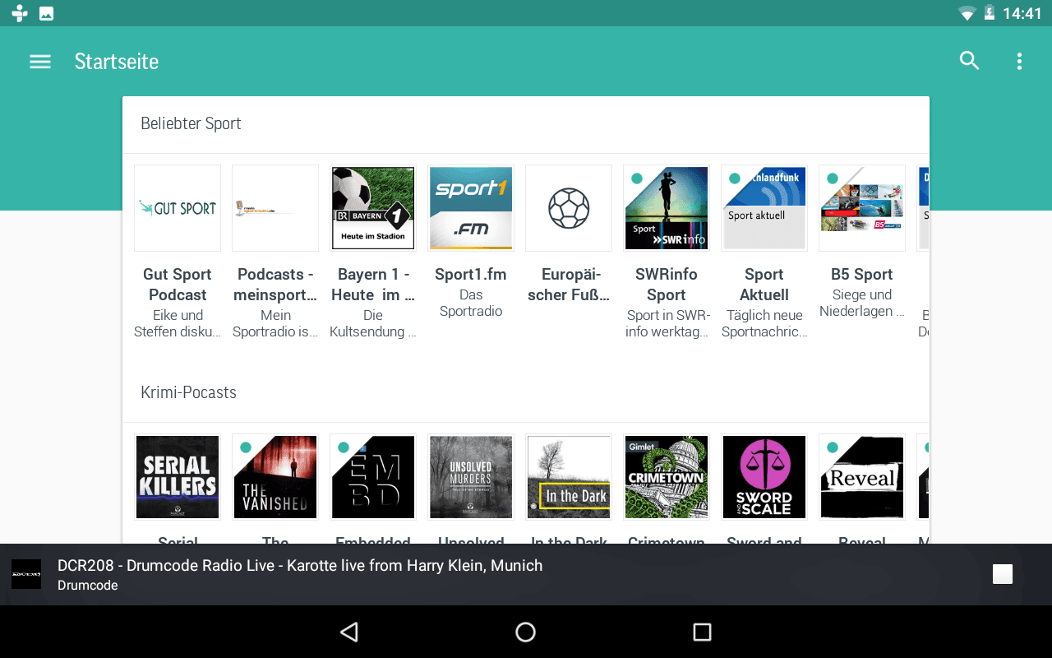Select the 'SWRinfo Sport' title text
The width and height of the screenshot is (1052, 658).
click(667, 285)
